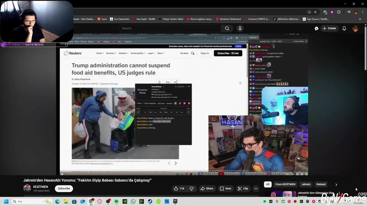
Task: Select the All filter chip
Action: pyautogui.click(x=268, y=184)
